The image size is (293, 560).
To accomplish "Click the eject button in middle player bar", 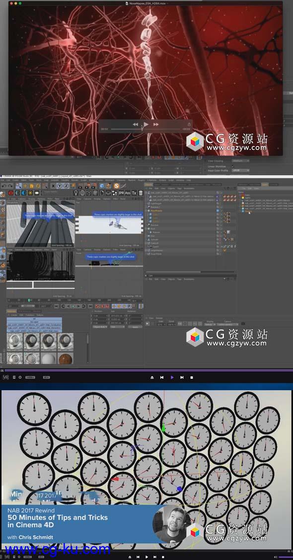I will coord(152,377).
